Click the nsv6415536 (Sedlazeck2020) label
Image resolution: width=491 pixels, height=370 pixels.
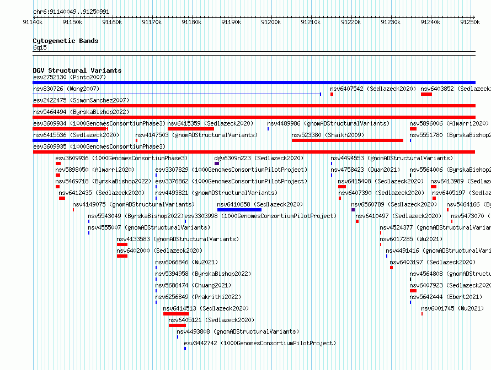click(76, 135)
